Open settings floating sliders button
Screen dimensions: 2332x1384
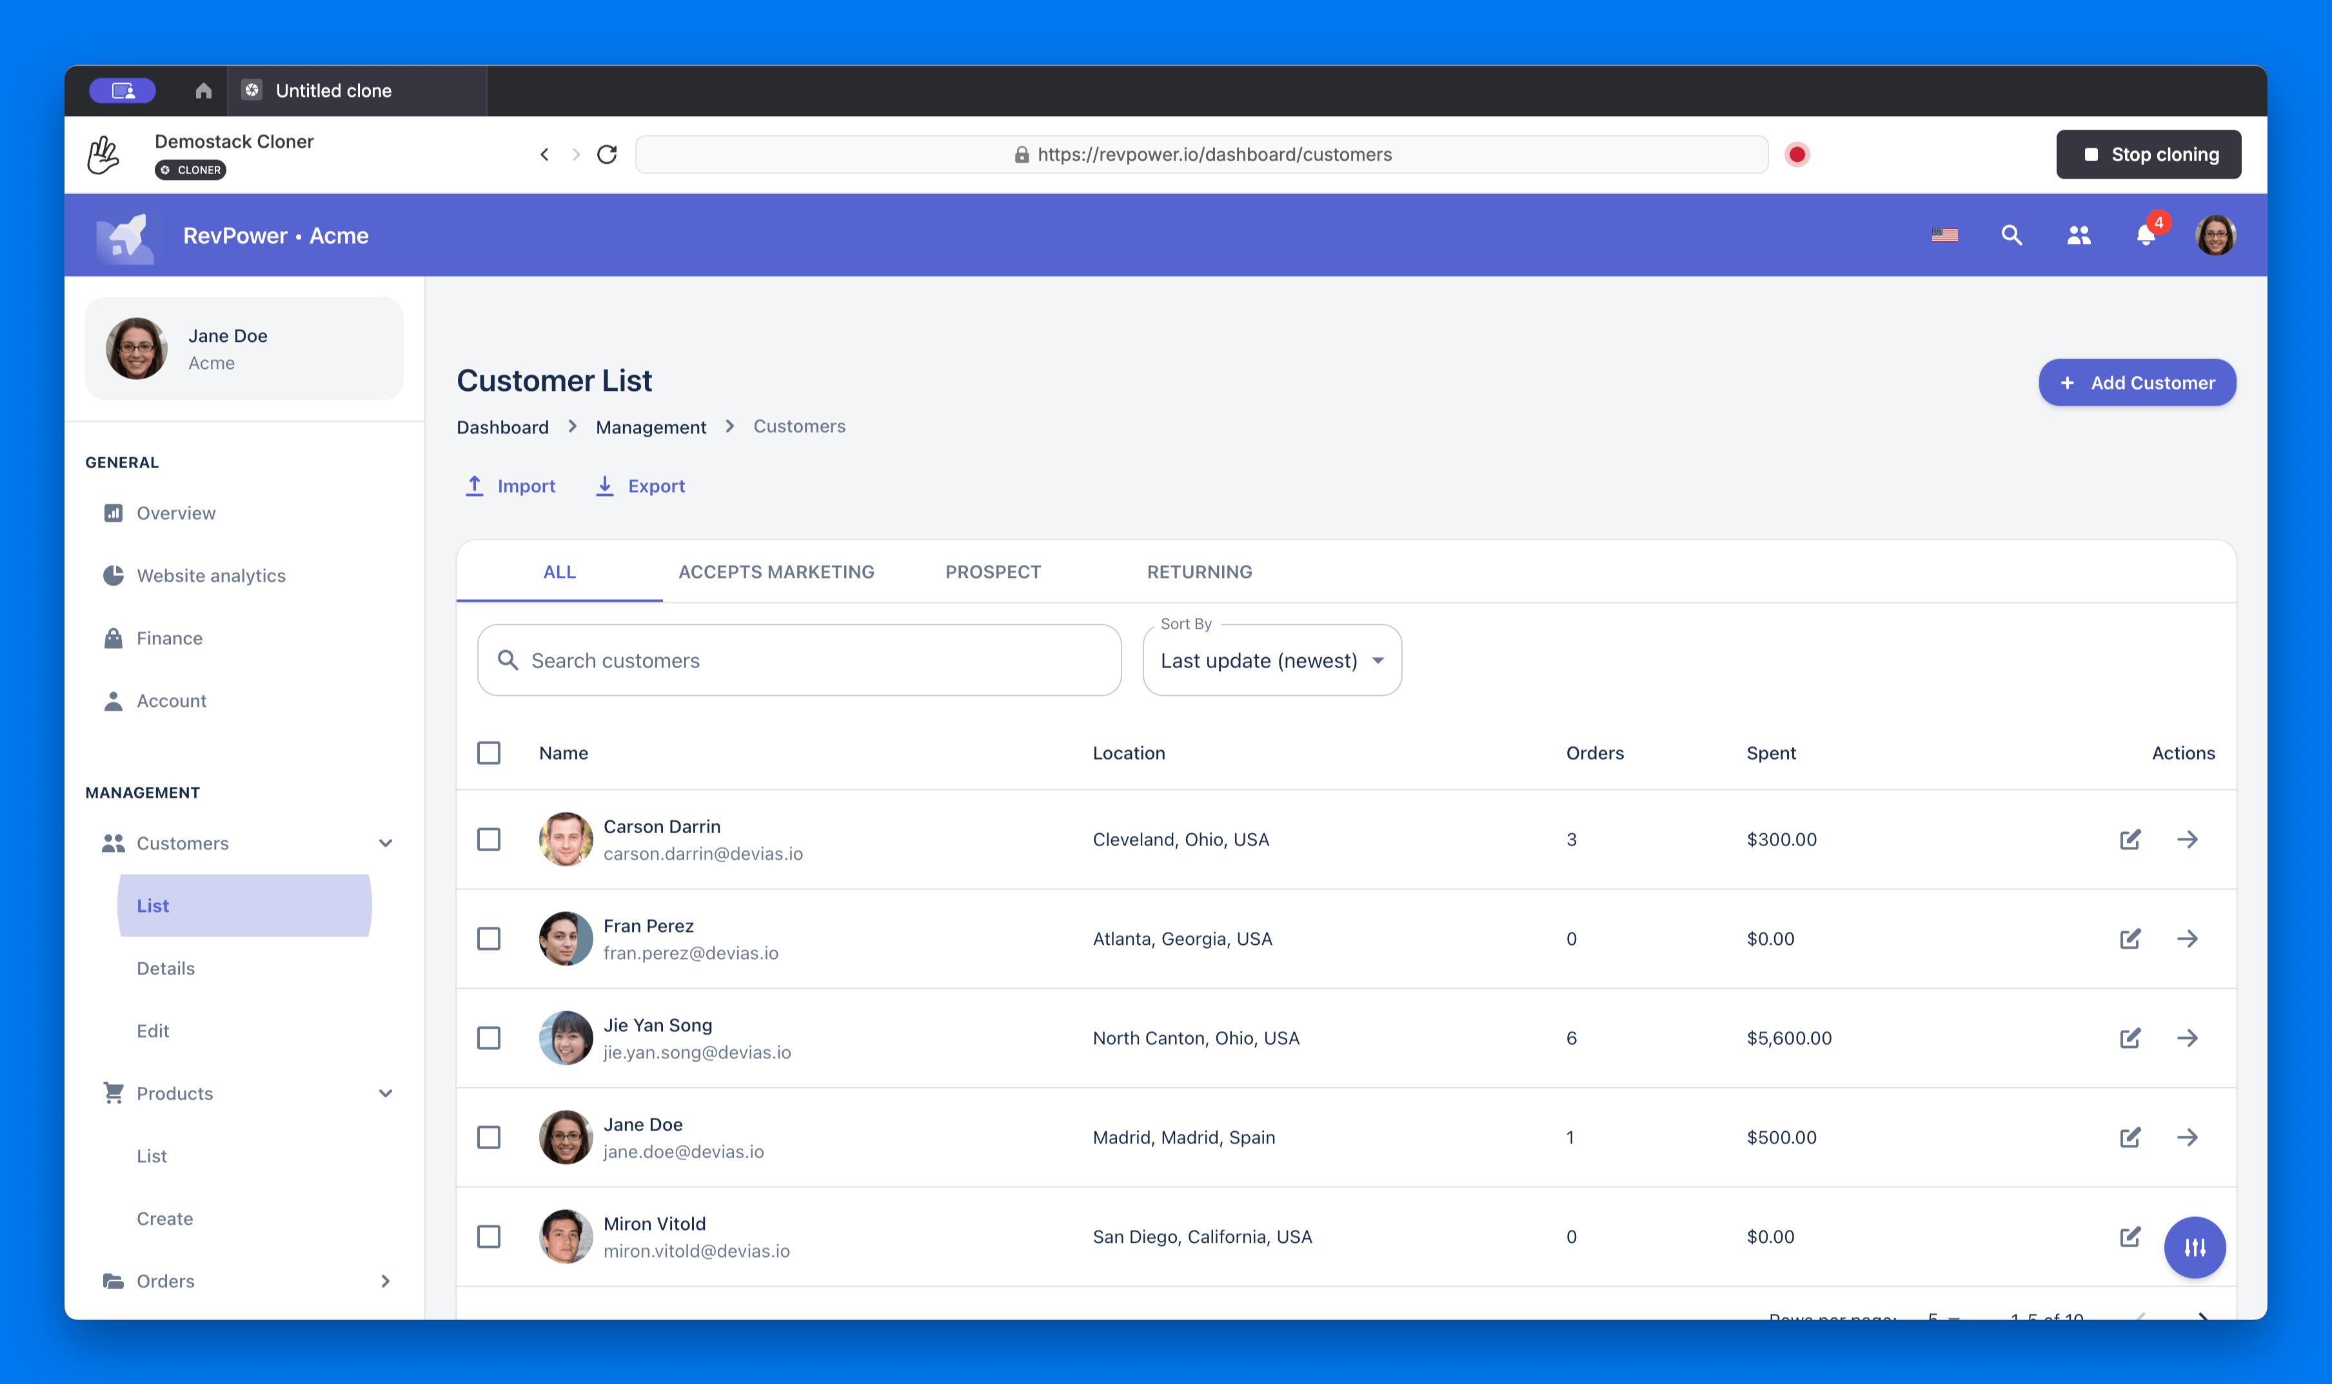[x=2194, y=1247]
